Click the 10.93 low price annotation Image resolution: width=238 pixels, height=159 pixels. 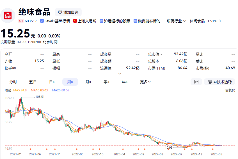click(x=169, y=148)
